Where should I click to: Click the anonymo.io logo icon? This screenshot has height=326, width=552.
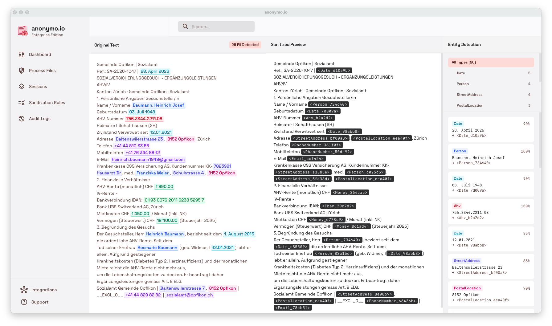pos(23,31)
